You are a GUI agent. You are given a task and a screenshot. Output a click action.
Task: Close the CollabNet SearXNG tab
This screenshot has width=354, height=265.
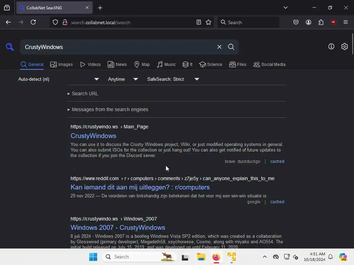point(87,8)
